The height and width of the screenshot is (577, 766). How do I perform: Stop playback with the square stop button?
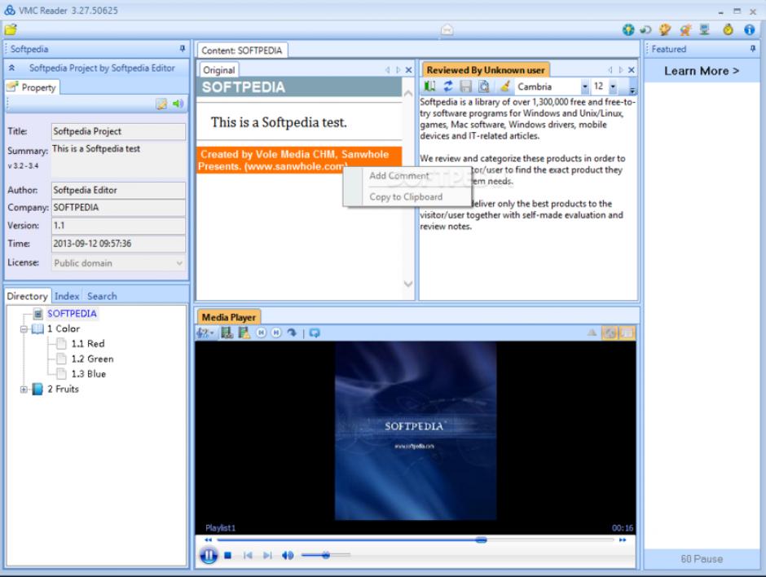pos(227,556)
